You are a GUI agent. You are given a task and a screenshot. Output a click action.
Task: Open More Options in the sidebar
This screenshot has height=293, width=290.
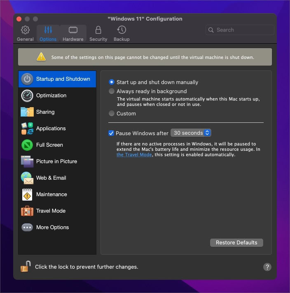[x=57, y=227]
